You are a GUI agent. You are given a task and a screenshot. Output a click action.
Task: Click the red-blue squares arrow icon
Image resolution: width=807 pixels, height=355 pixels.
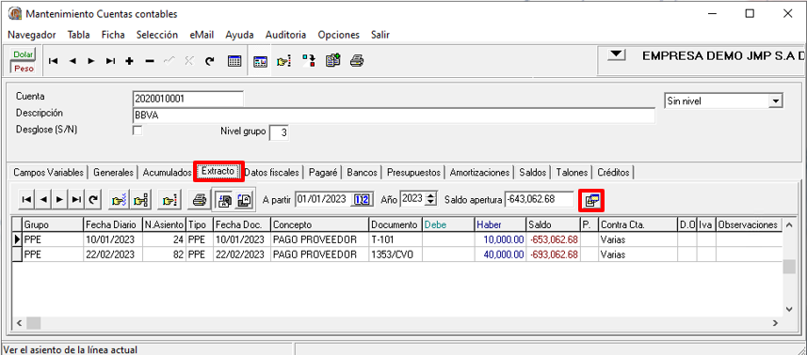[x=308, y=61]
